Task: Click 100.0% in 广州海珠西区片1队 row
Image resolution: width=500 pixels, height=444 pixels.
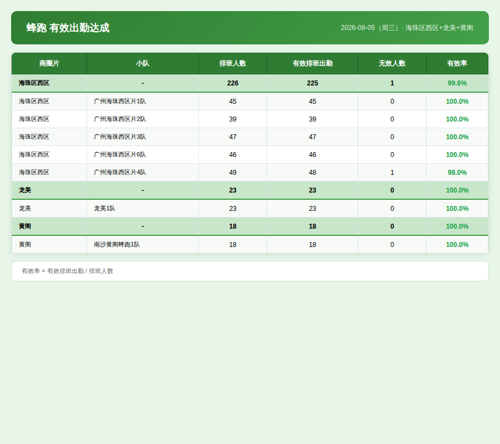Action: pyautogui.click(x=457, y=101)
